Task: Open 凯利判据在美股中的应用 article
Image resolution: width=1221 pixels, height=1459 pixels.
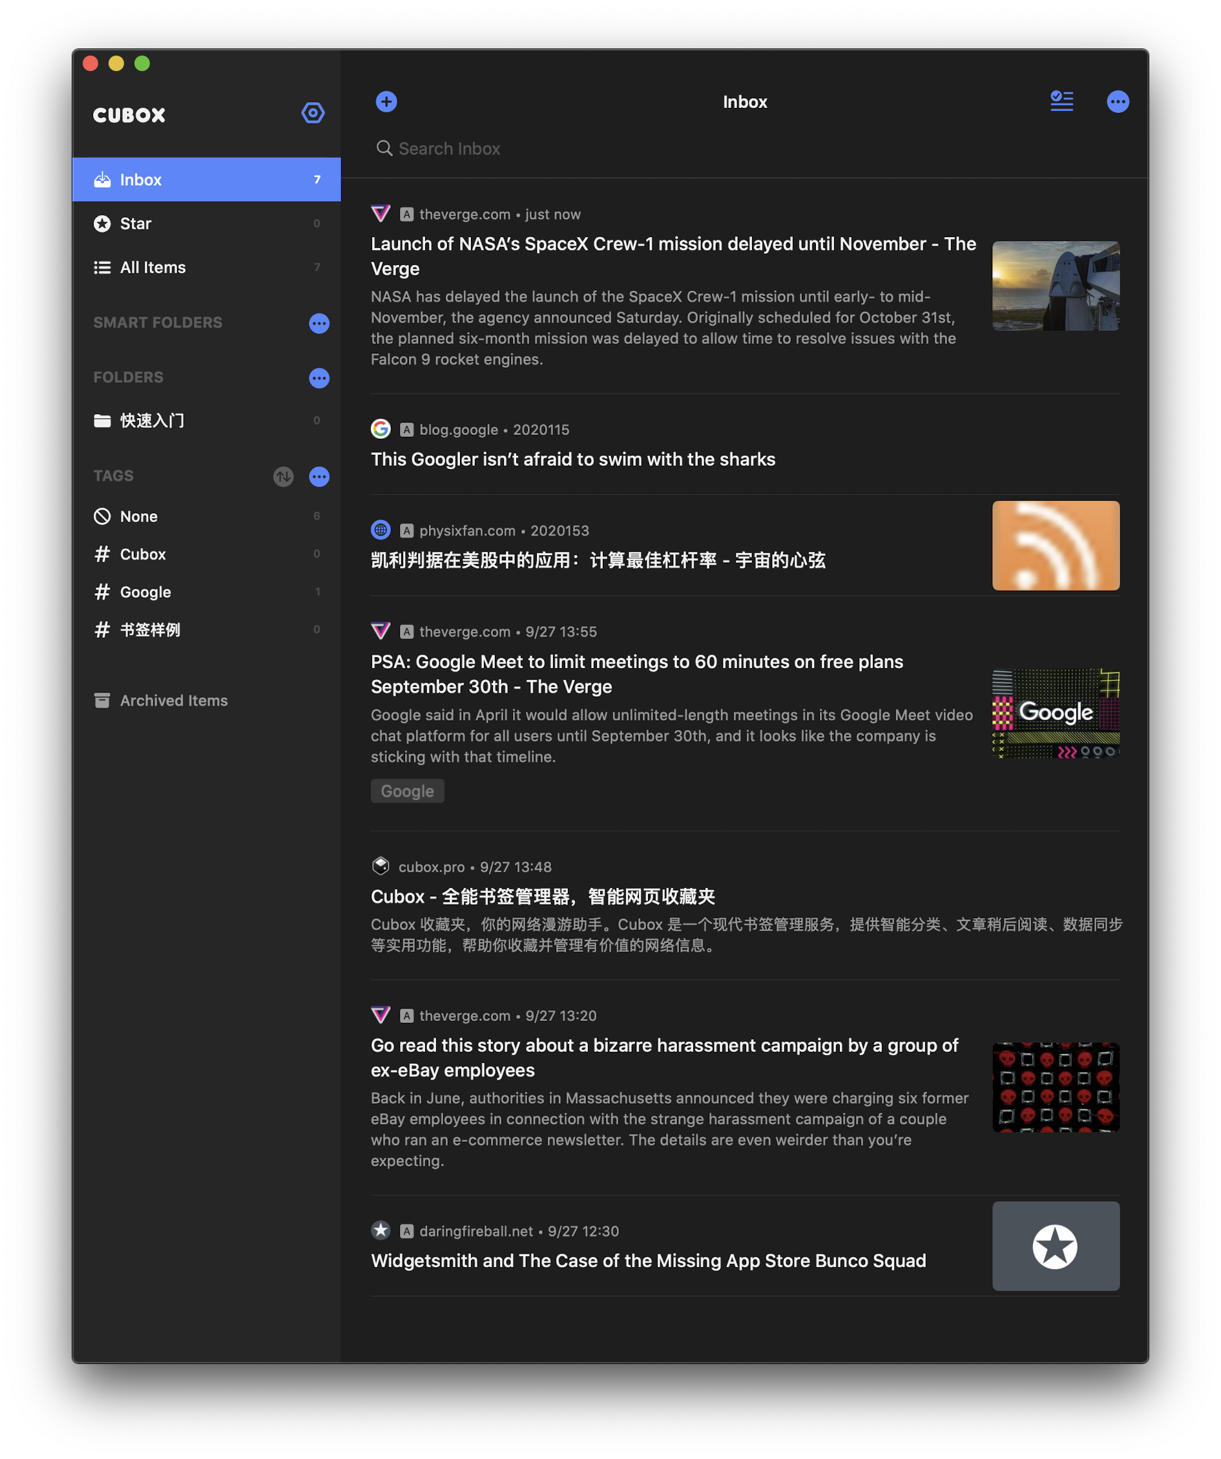Action: tap(598, 560)
